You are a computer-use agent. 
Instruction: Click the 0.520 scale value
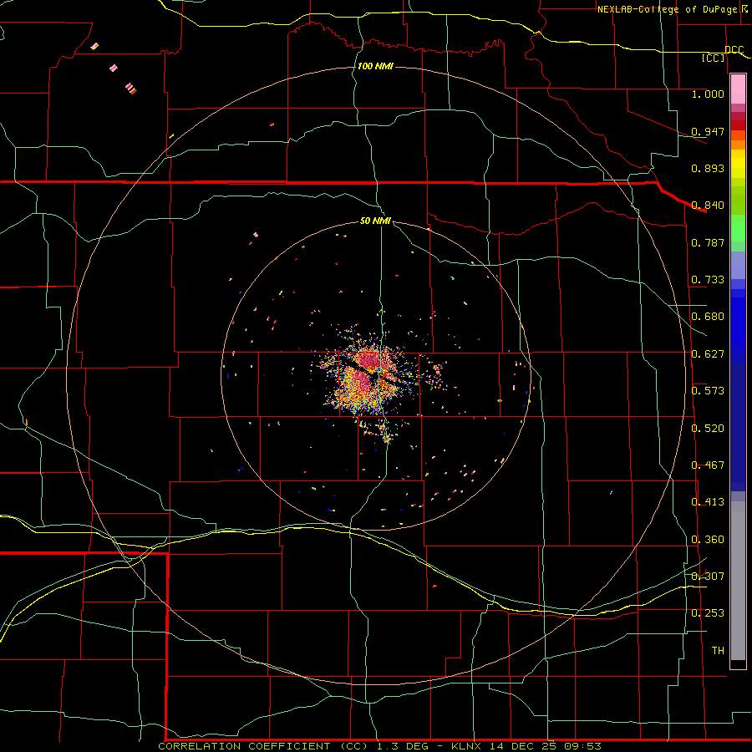[708, 429]
